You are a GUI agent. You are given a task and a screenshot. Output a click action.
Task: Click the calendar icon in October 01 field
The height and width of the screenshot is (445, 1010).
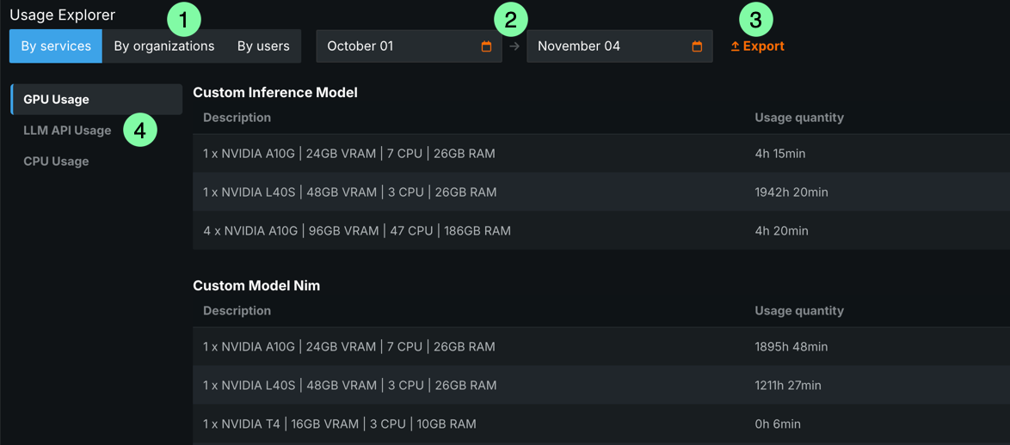point(486,46)
